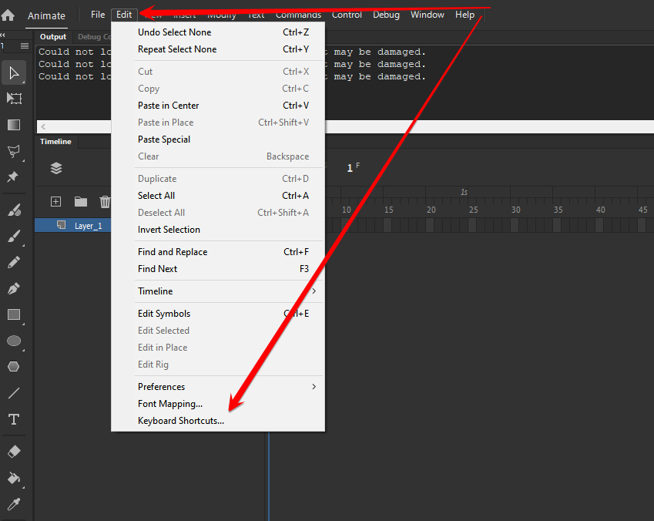Open the Window menu

coord(428,15)
